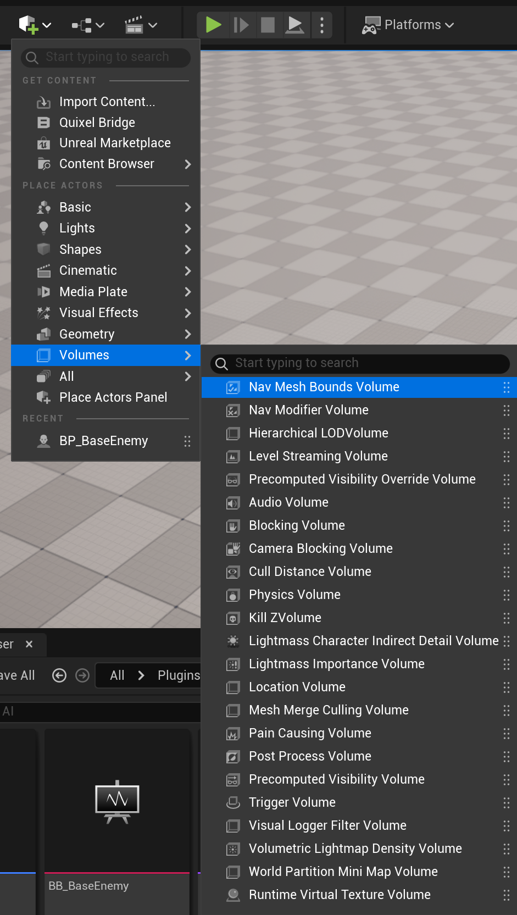
Task: Open the cinematics clapperboard toolbar icon
Action: (141, 25)
